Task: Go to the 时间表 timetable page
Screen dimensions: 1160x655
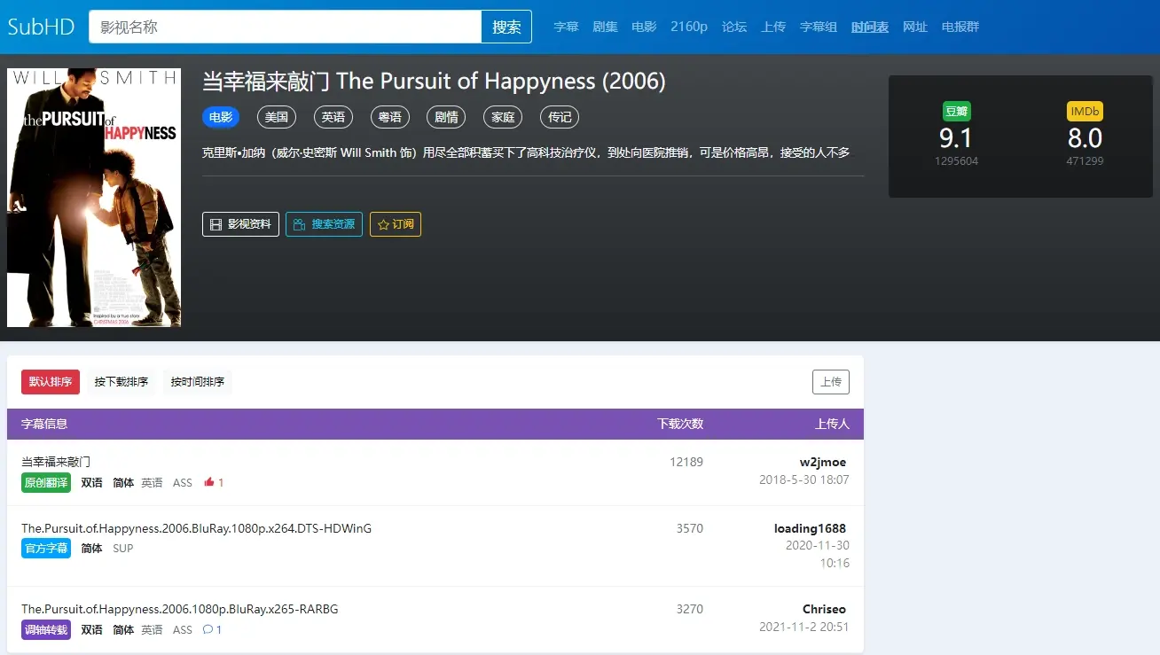Action: click(x=870, y=27)
